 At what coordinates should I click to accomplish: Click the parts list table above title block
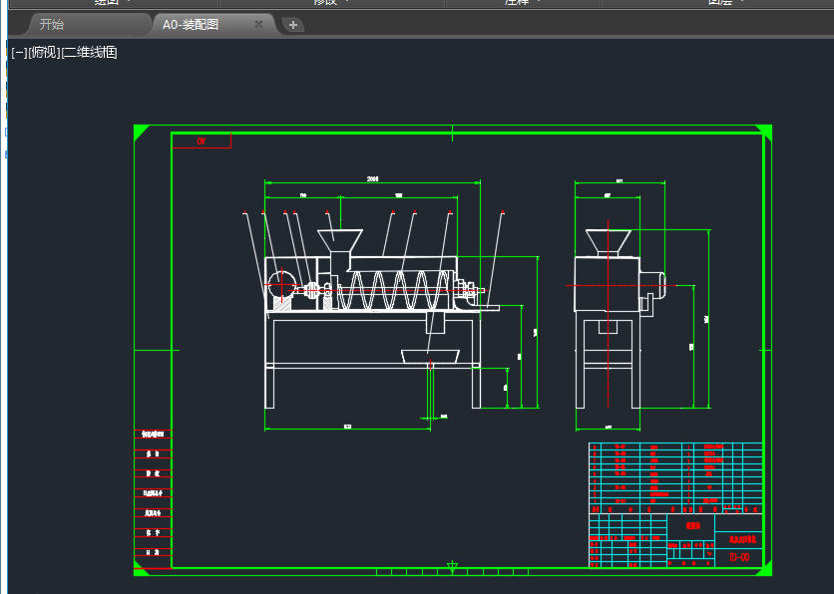675,476
